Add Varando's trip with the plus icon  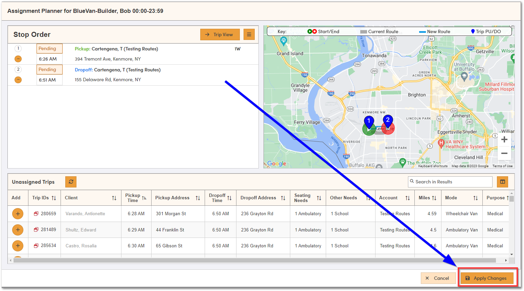point(18,214)
